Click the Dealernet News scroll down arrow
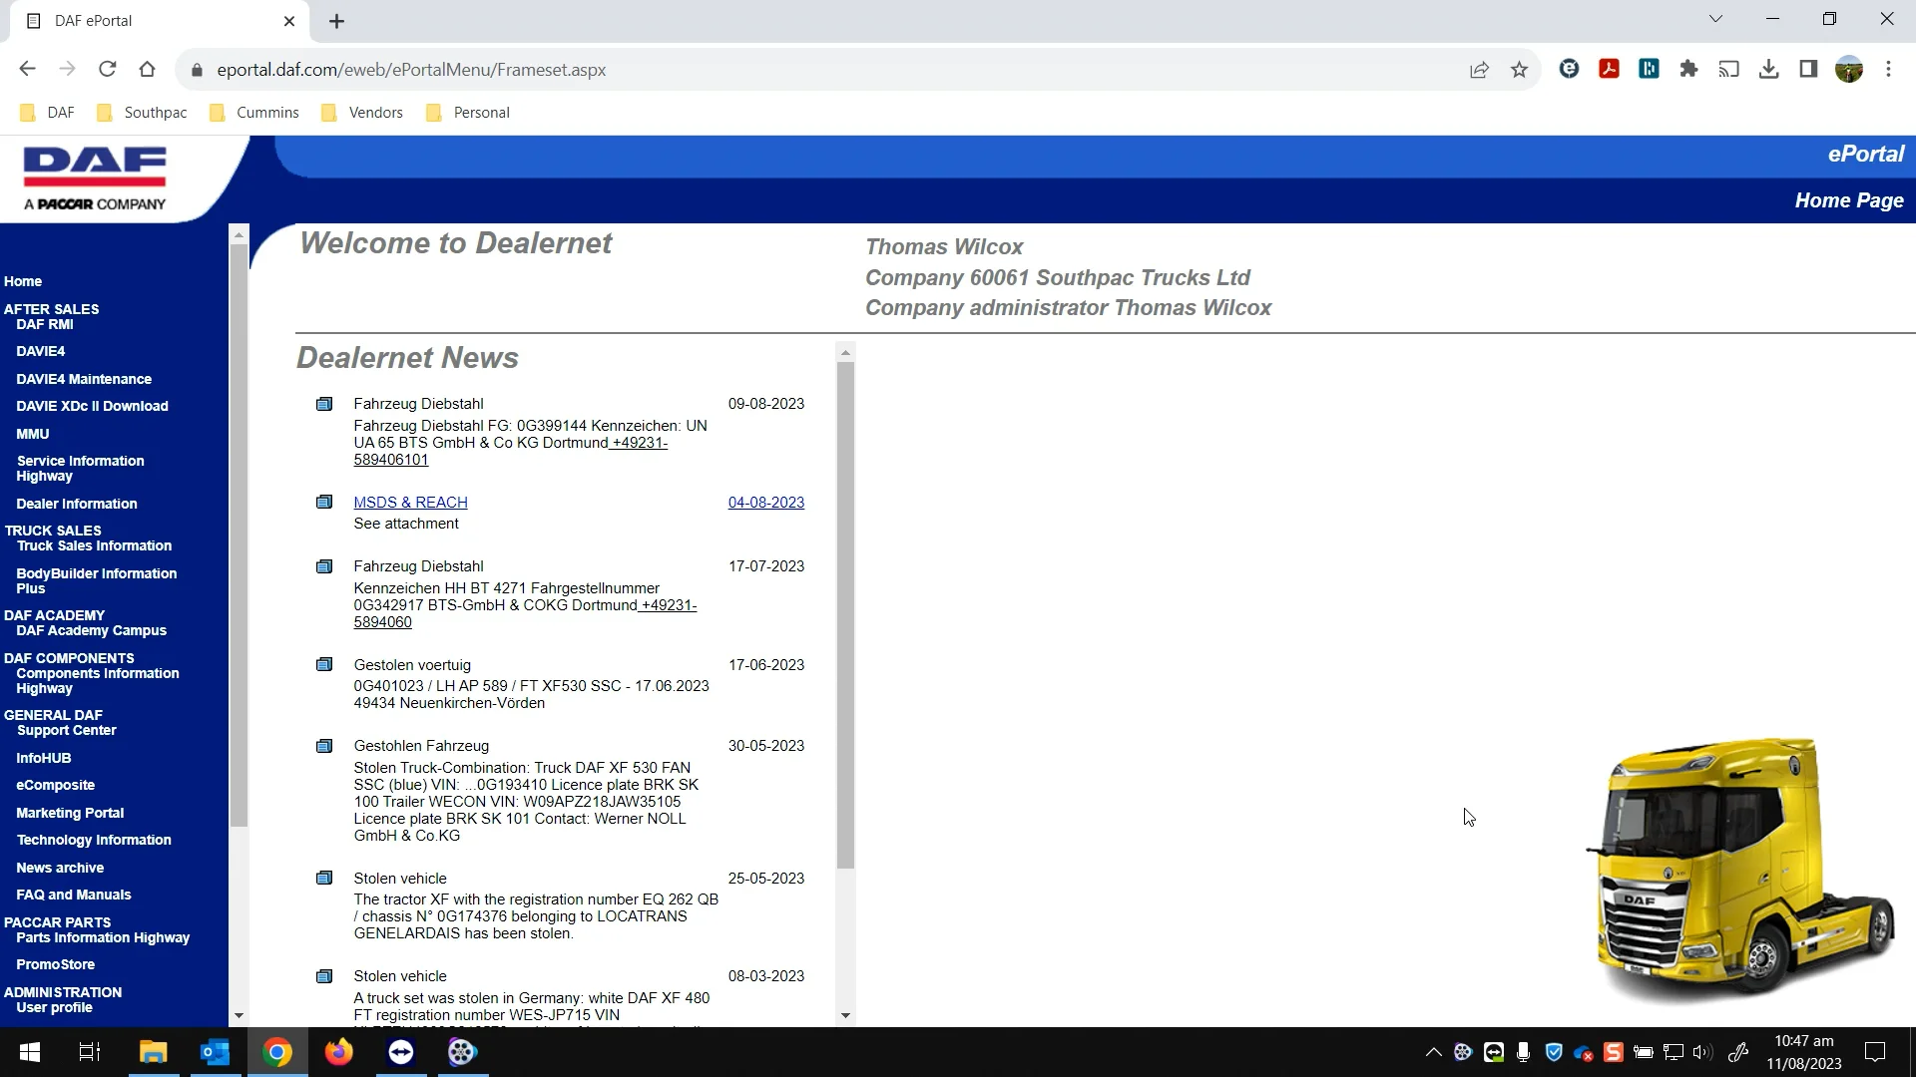The height and width of the screenshot is (1077, 1916). tap(845, 1015)
